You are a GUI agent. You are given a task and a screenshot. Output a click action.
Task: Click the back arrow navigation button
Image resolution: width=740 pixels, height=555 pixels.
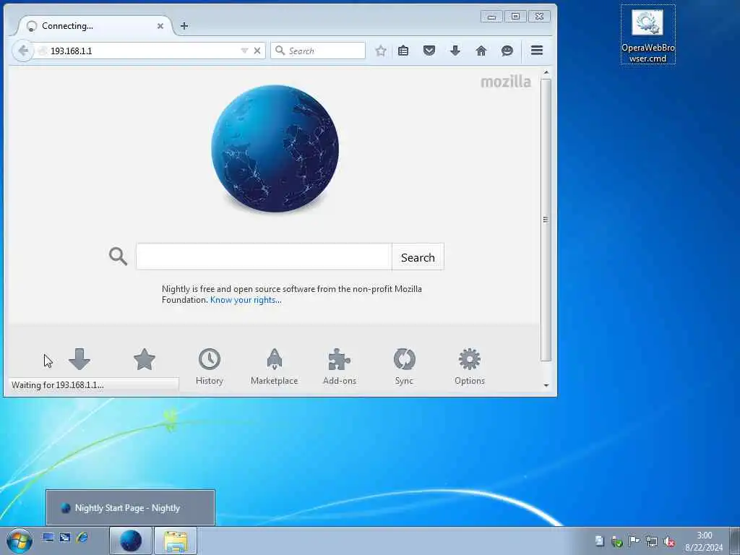point(22,51)
